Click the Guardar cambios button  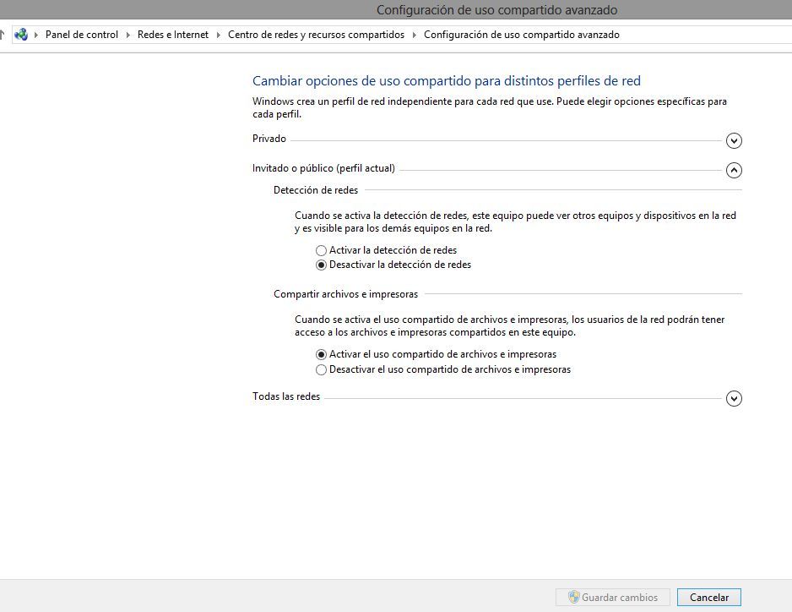pyautogui.click(x=613, y=598)
